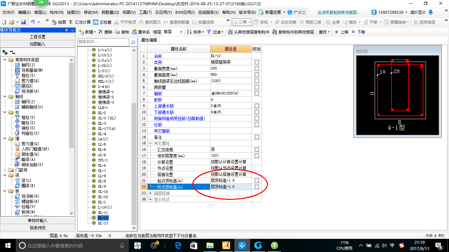Toggle 附加 checkbox for 类别 row

257,62
